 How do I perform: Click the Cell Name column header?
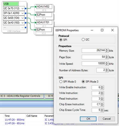(32, 116)
